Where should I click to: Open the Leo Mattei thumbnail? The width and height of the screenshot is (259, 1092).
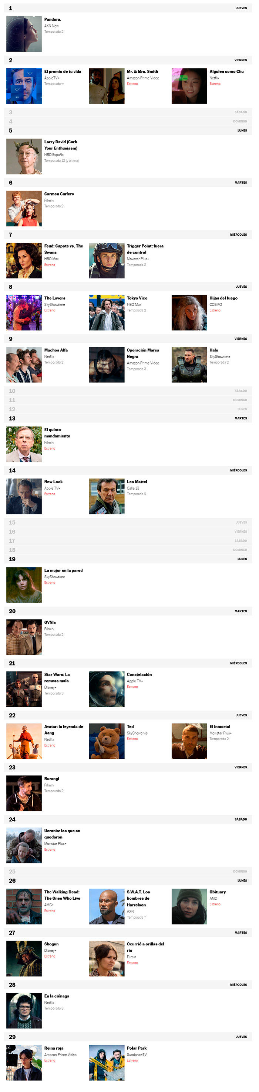tap(107, 496)
